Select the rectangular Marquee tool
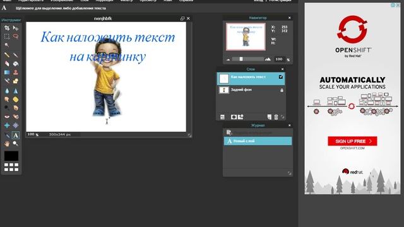Screen dimensions: 404x227 (7, 37)
